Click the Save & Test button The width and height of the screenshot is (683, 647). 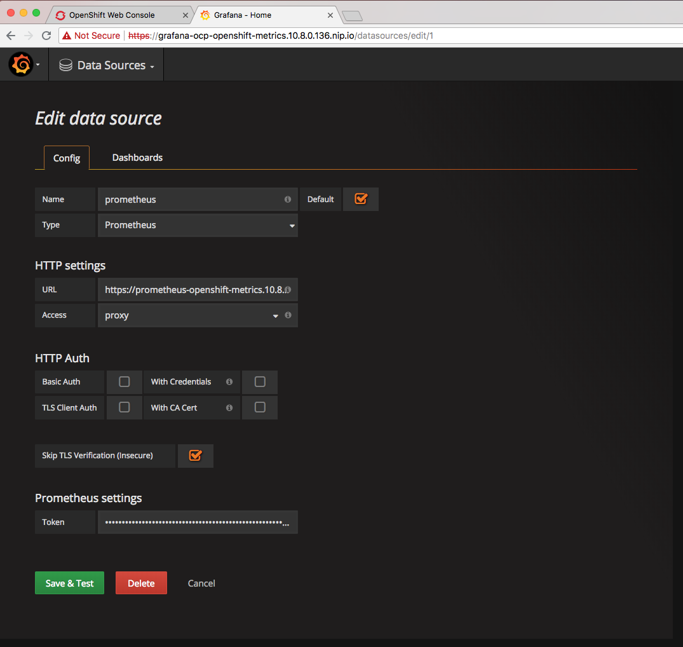tap(70, 583)
